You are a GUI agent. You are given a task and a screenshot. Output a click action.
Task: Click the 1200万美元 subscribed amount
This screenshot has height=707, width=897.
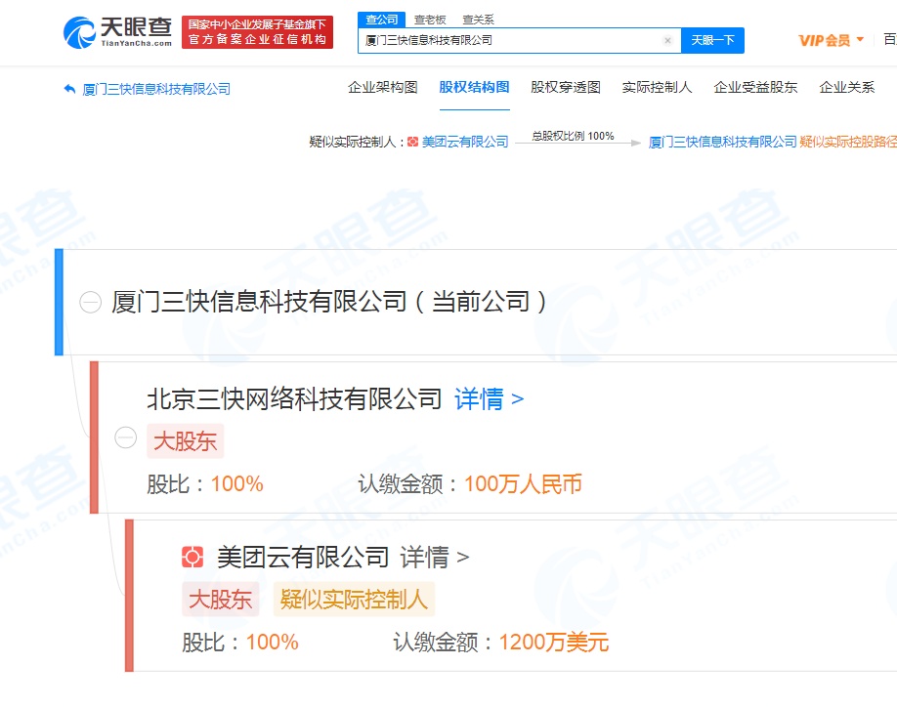click(x=554, y=643)
